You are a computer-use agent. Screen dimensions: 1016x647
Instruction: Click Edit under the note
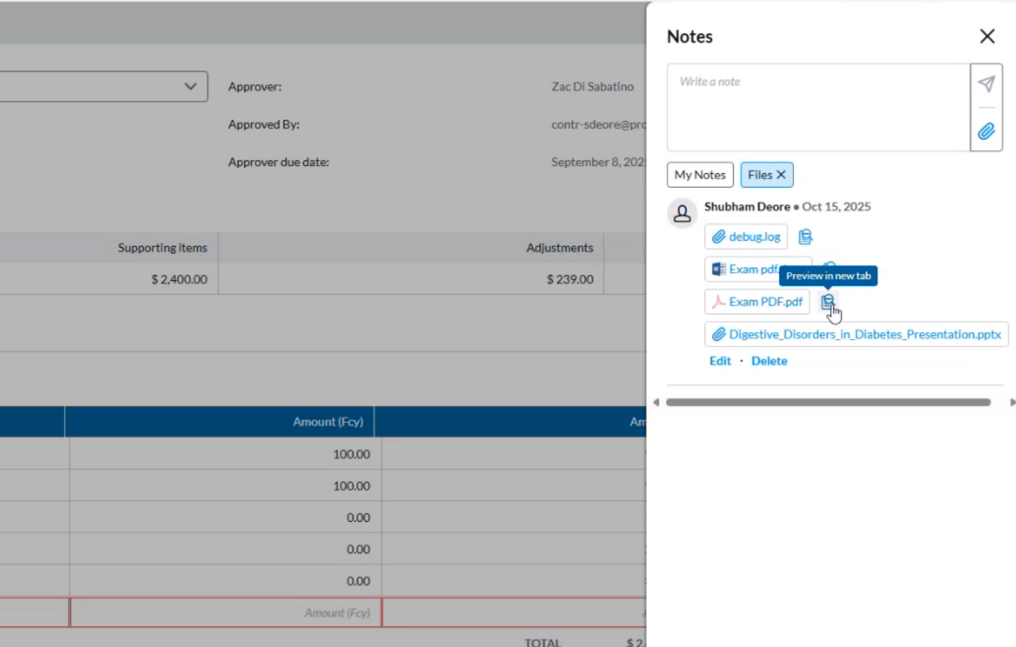point(719,361)
